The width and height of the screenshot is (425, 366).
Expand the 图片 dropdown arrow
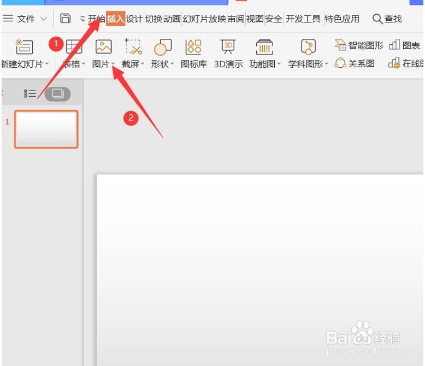point(113,64)
